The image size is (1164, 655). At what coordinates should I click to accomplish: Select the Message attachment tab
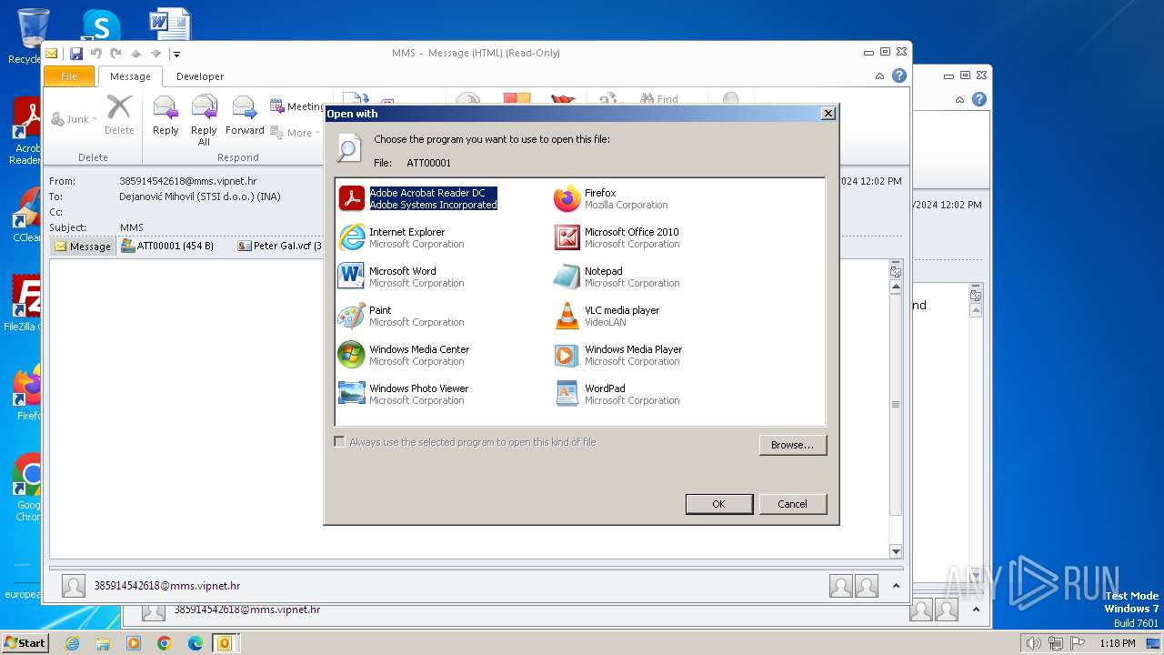[x=83, y=246]
